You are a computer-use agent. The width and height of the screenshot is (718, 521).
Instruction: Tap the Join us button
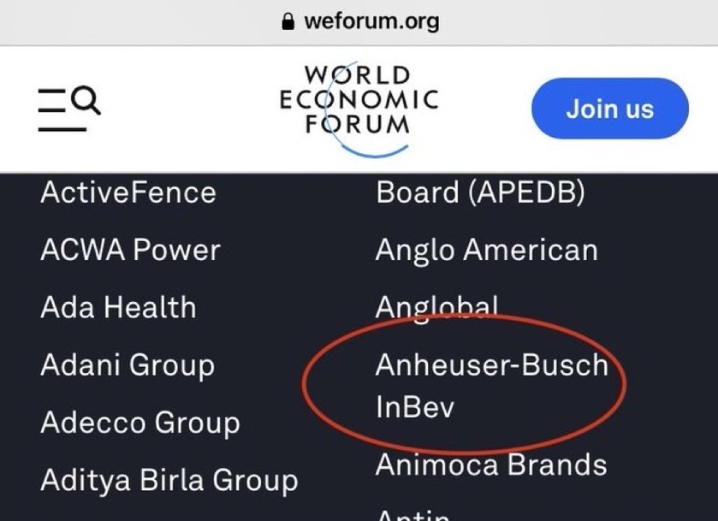point(610,109)
